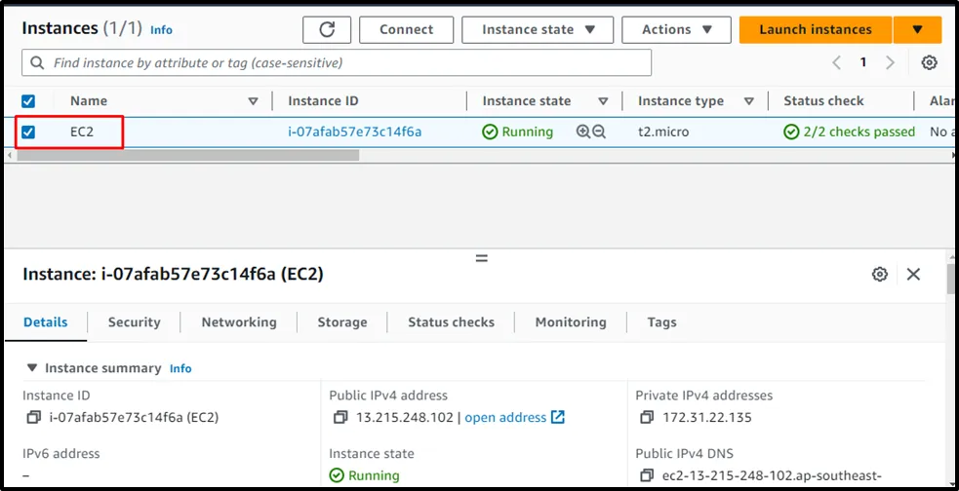Open detail panel settings gear icon
The height and width of the screenshot is (491, 959).
point(879,275)
